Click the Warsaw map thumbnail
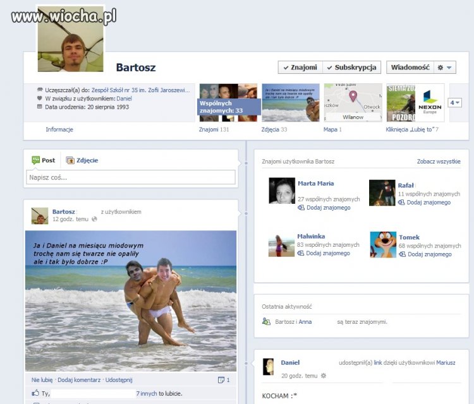The width and height of the screenshot is (474, 404). pos(353,103)
